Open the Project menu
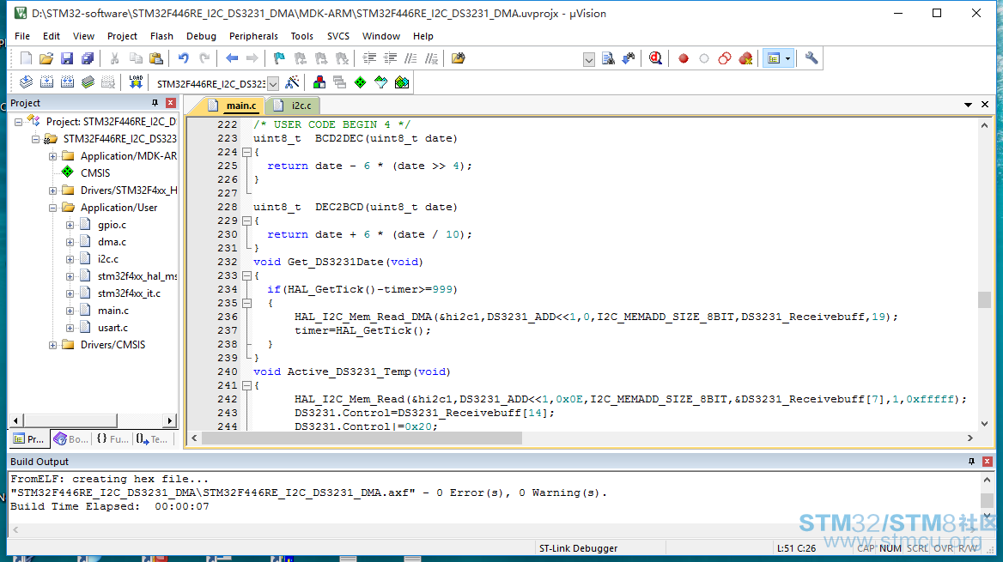Viewport: 1003px width, 562px height. 122,36
